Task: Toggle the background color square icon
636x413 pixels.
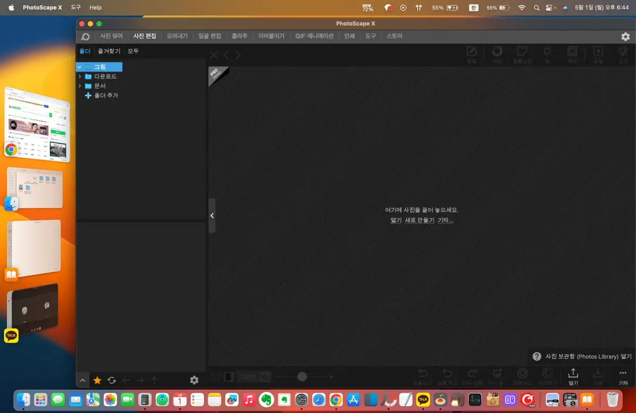Action: (x=229, y=376)
